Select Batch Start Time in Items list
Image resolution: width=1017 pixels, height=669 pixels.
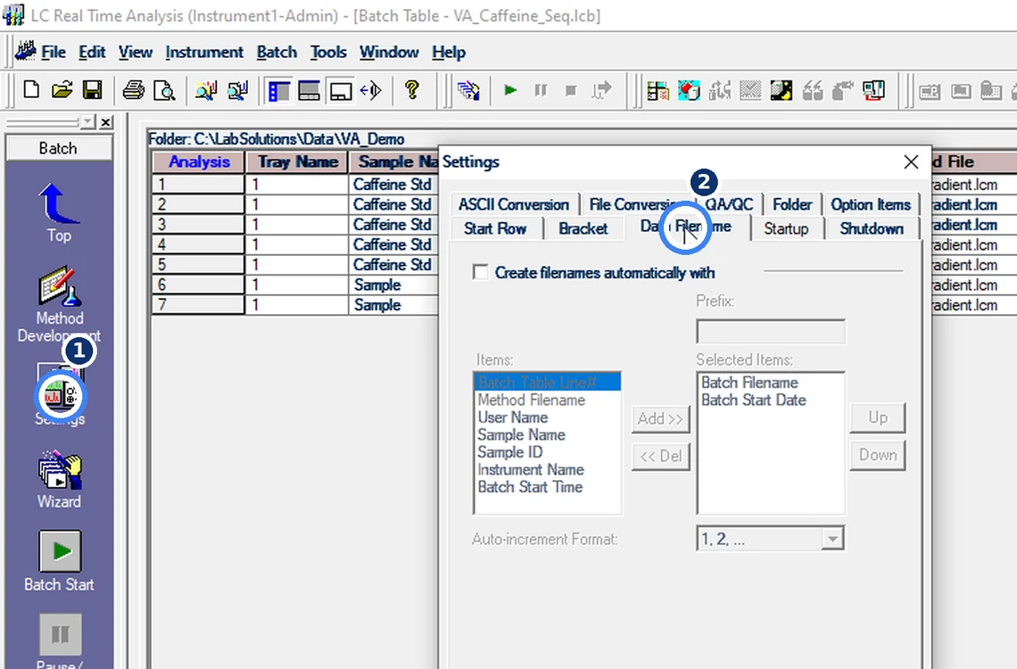(x=548, y=487)
